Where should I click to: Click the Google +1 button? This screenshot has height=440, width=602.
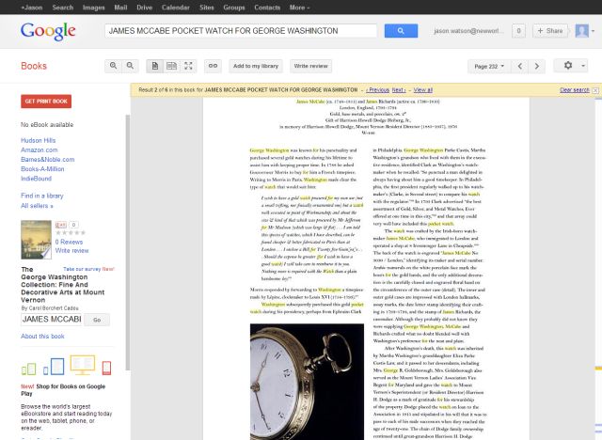(x=61, y=225)
